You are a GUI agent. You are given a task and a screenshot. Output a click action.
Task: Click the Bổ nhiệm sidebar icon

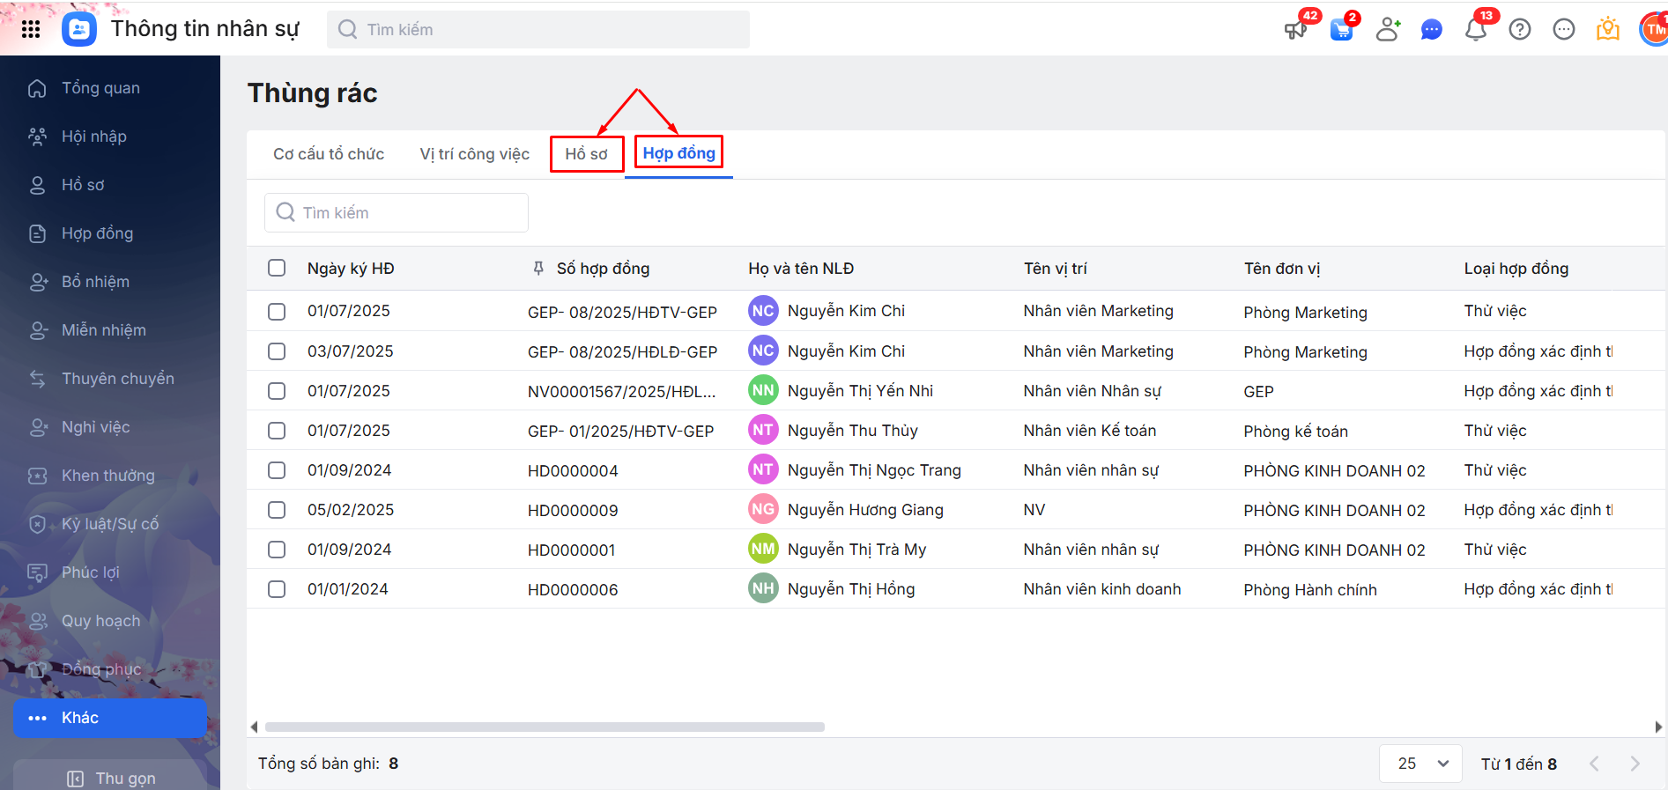pyautogui.click(x=37, y=282)
